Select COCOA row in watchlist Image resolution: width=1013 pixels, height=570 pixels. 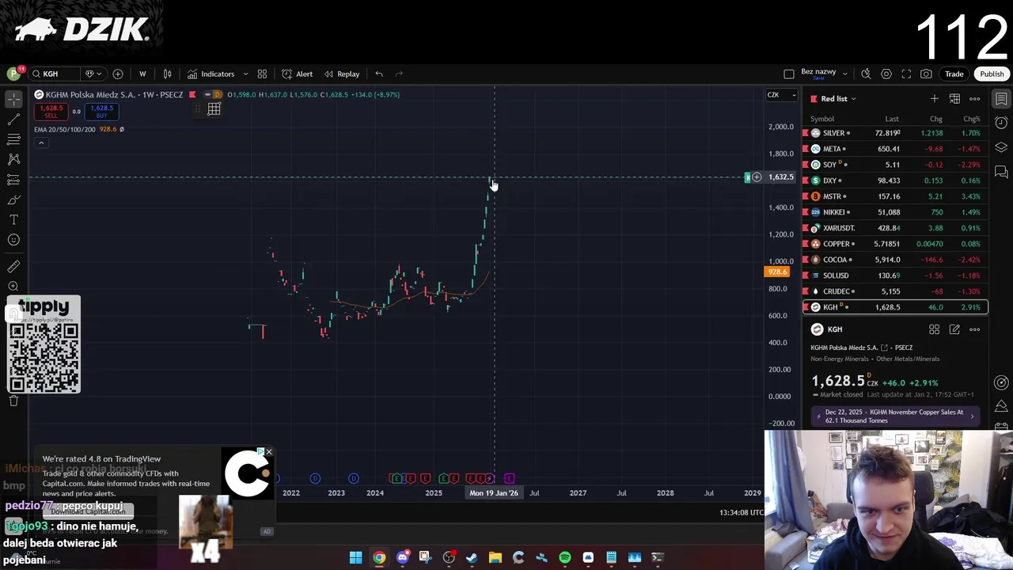tap(895, 260)
